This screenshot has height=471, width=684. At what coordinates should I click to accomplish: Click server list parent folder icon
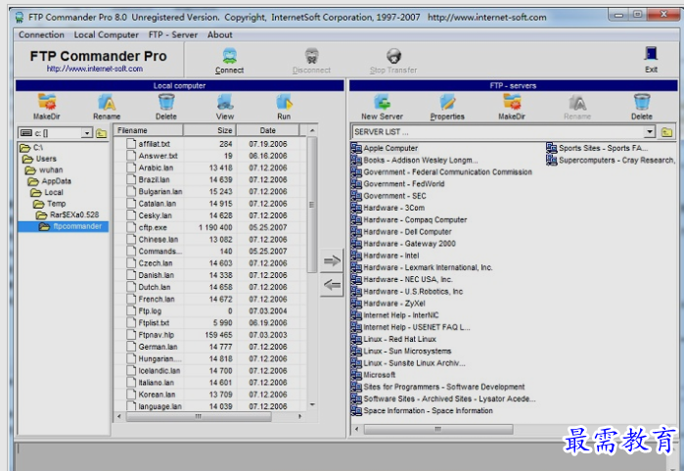point(666,132)
